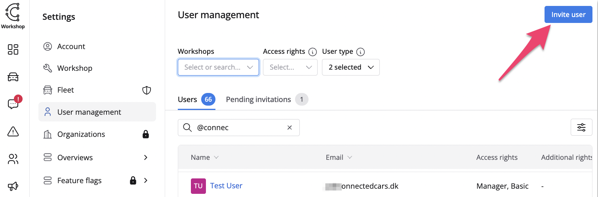Open the Workshops select dropdown
Image resolution: width=598 pixels, height=197 pixels.
[x=218, y=67]
